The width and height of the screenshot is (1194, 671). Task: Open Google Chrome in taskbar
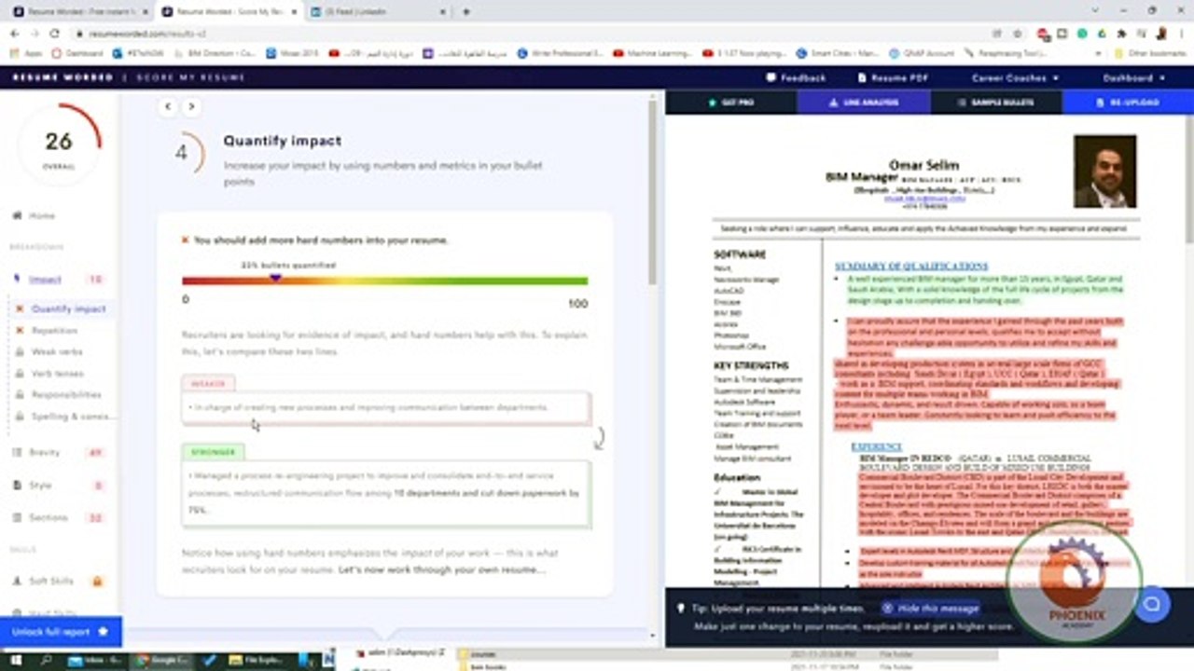pyautogui.click(x=162, y=660)
